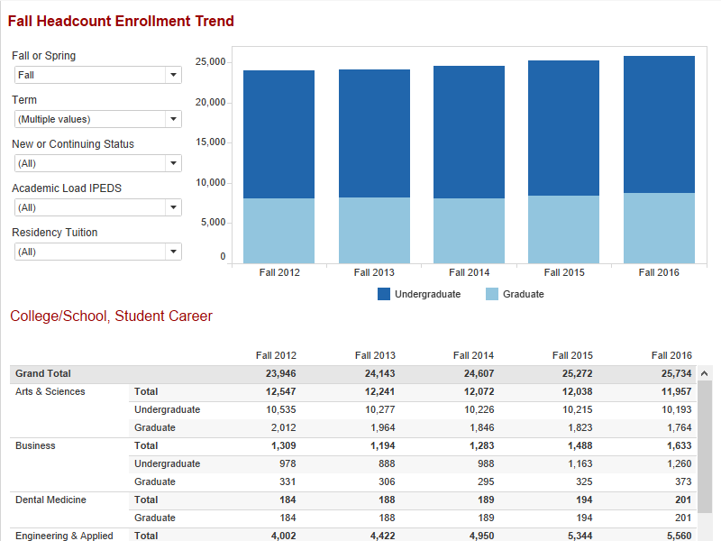Screen dimensions: 721x541
Task: Click the scrollbar up arrow on the table
Action: [x=704, y=372]
